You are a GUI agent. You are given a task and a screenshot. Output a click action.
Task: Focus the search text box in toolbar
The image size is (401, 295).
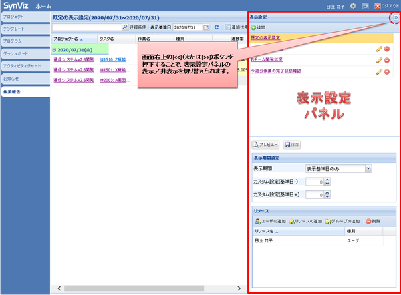point(87,27)
